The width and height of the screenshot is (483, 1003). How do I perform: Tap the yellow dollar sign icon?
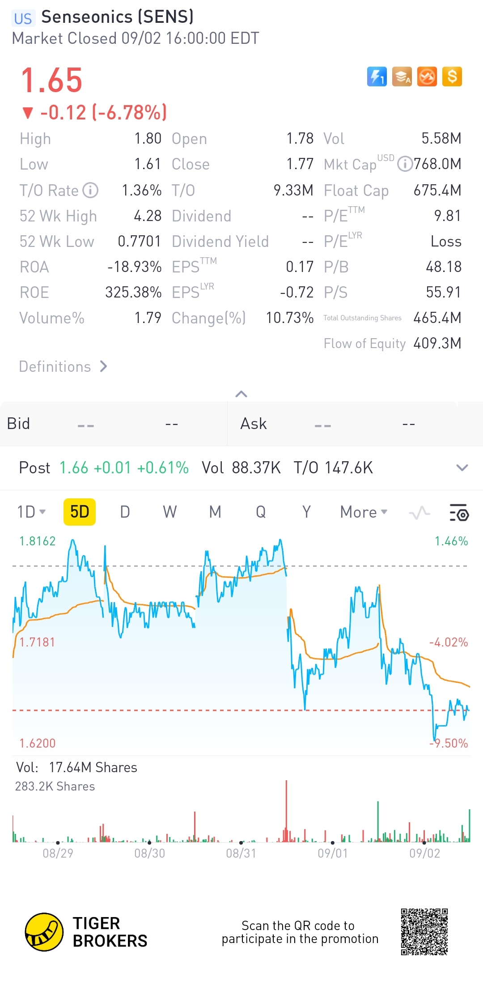[x=452, y=76]
